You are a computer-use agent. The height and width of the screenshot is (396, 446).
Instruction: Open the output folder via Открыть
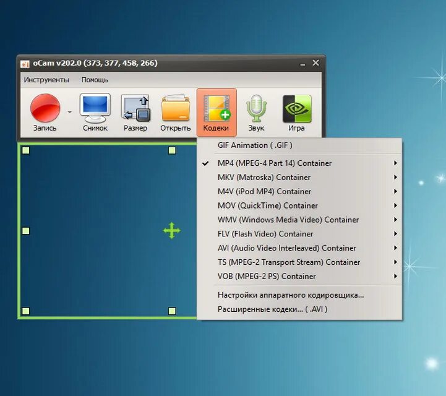pos(176,113)
